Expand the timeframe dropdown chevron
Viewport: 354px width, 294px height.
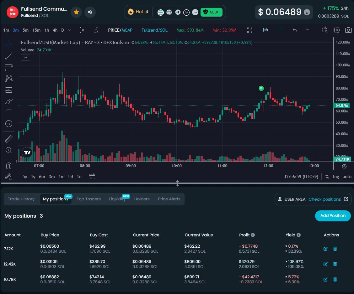[x=70, y=30]
